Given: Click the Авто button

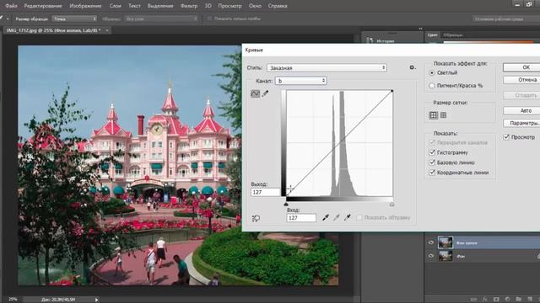Looking at the screenshot, I should point(521,110).
